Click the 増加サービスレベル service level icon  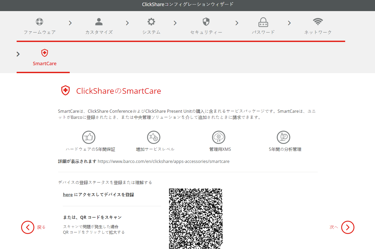[x=154, y=137]
